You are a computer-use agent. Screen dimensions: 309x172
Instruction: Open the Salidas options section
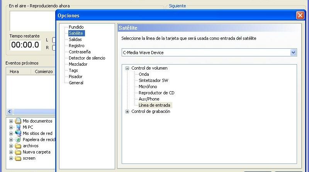[75, 39]
